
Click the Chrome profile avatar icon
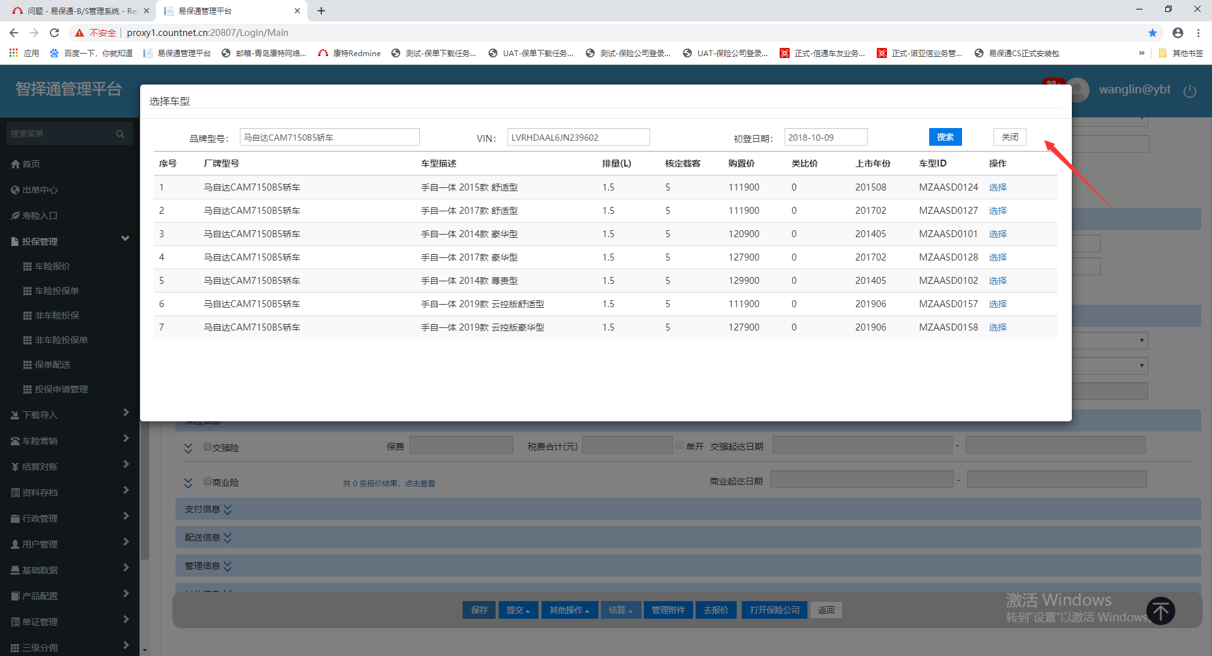[1178, 33]
